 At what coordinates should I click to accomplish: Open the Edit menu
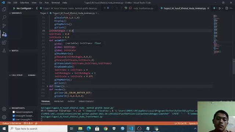(15, 3)
